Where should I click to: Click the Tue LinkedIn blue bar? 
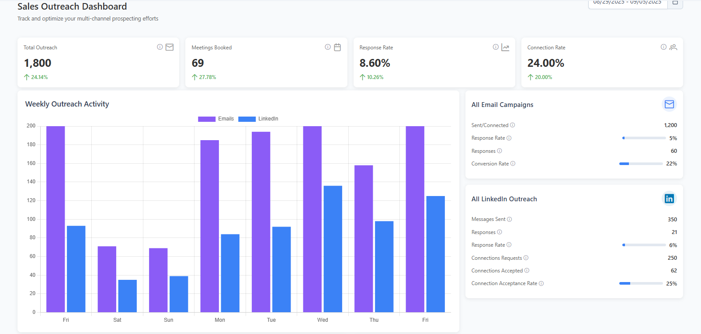pyautogui.click(x=281, y=269)
